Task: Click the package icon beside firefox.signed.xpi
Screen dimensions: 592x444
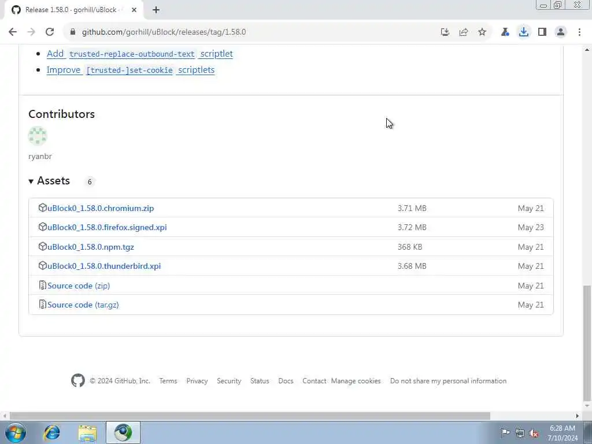Action: (42, 227)
